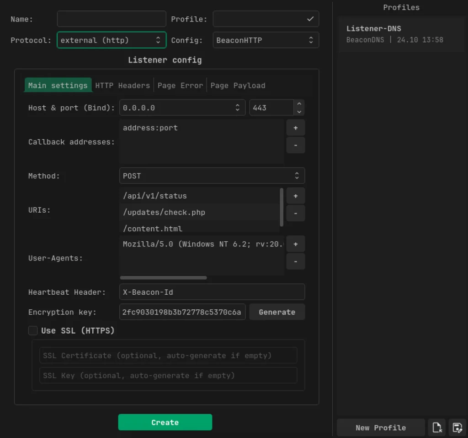Open the Page Payload tab
This screenshot has height=438, width=468.
(x=238, y=85)
